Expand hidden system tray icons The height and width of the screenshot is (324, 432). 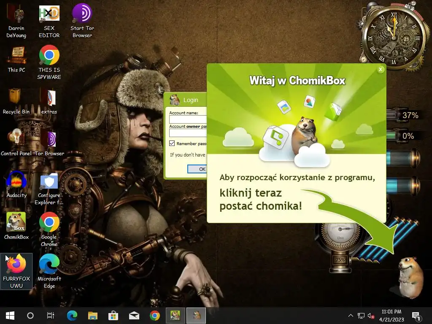(351, 316)
